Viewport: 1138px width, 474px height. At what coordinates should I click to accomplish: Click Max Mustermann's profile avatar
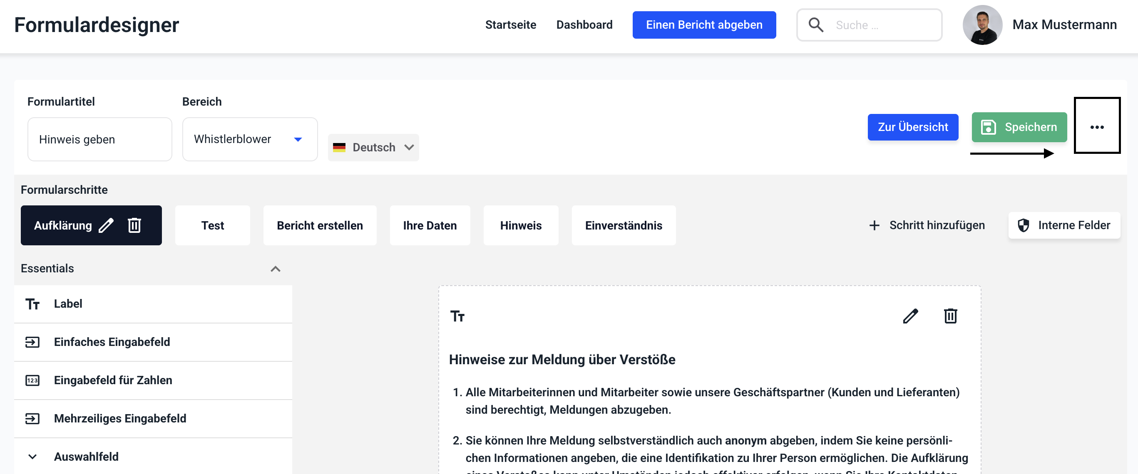[981, 25]
